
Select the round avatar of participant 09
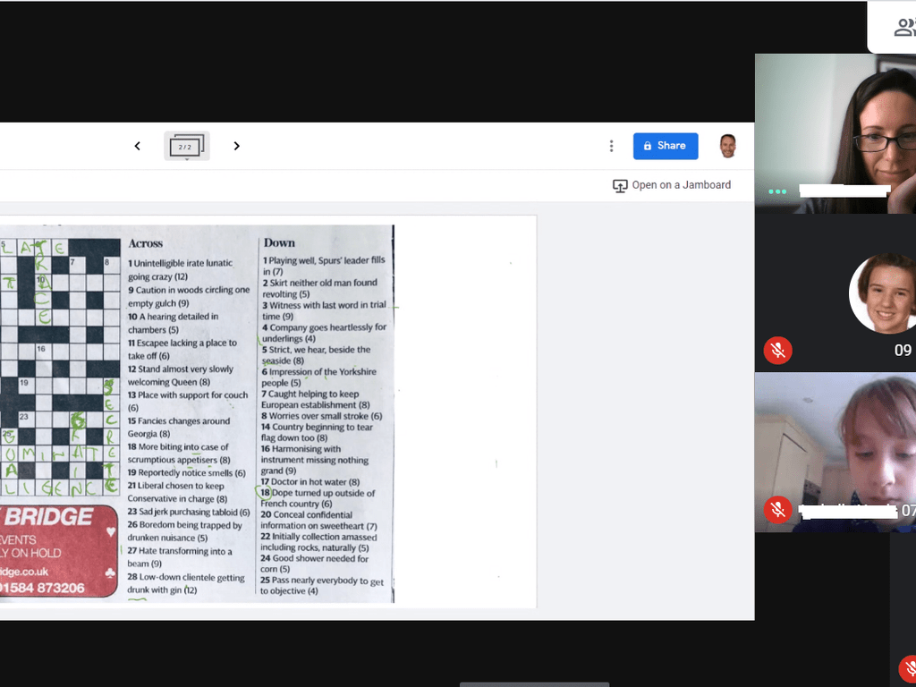(x=883, y=293)
